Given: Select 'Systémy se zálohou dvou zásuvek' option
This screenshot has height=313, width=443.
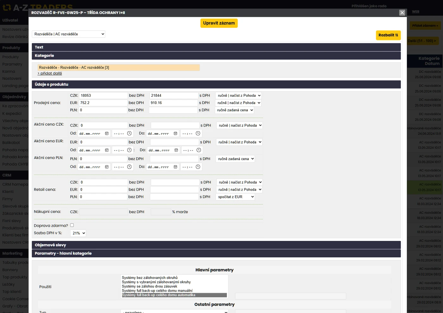Looking at the screenshot, I should click(149, 286).
